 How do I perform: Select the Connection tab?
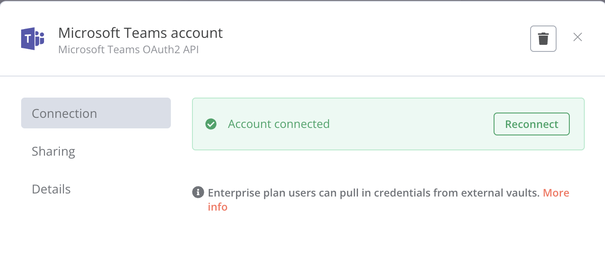pyautogui.click(x=96, y=113)
